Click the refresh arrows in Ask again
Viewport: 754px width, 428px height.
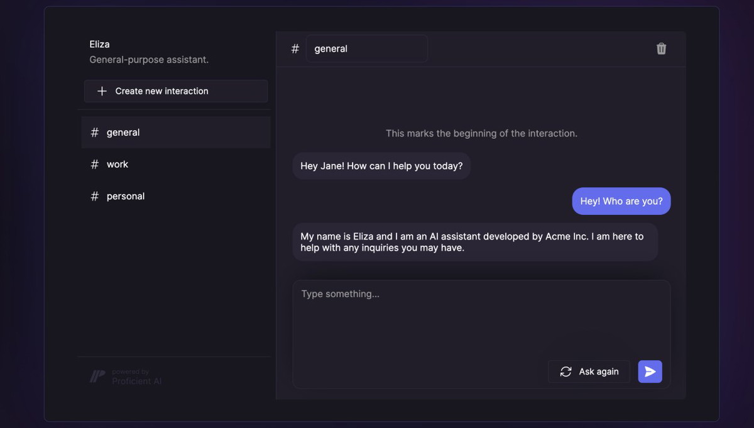(x=565, y=371)
